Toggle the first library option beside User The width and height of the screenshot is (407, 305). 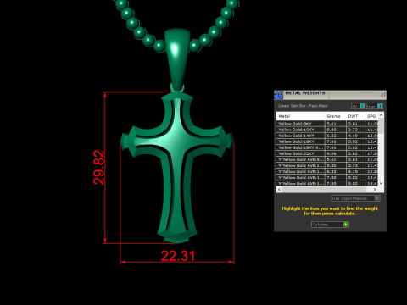pos(358,106)
